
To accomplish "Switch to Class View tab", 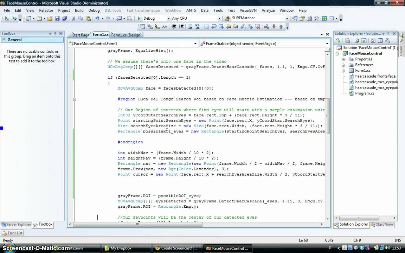I will click(381, 224).
